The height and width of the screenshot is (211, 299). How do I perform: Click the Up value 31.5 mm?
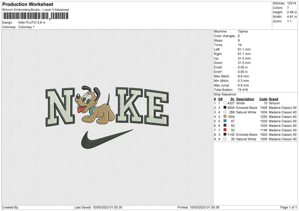click(244, 58)
